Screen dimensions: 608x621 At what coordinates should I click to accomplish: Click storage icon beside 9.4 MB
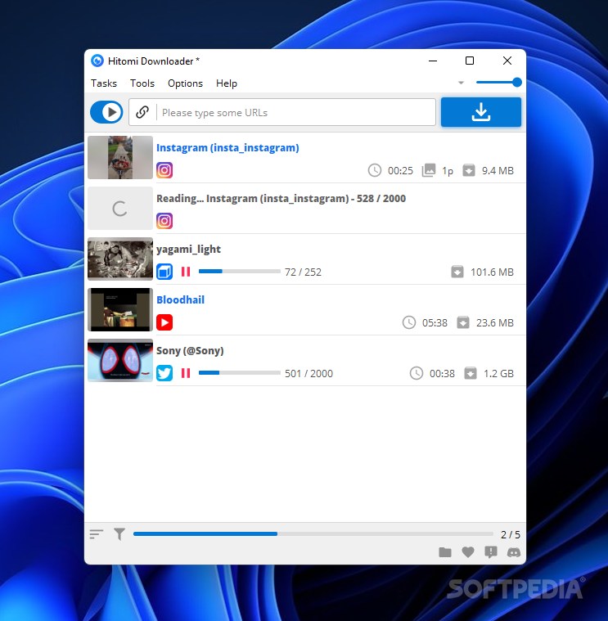click(469, 170)
